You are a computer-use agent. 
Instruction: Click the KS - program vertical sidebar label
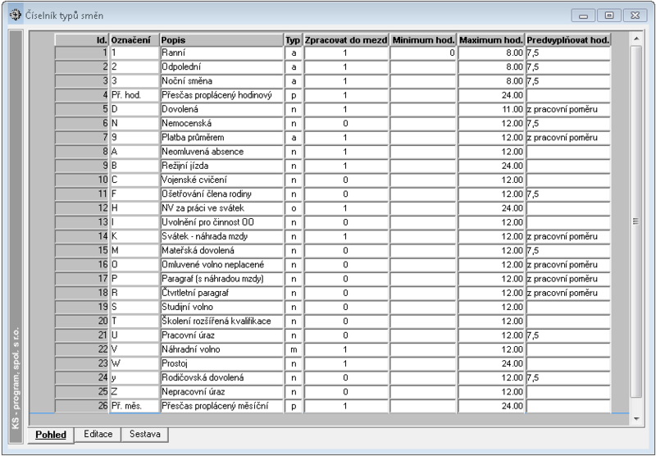[16, 378]
